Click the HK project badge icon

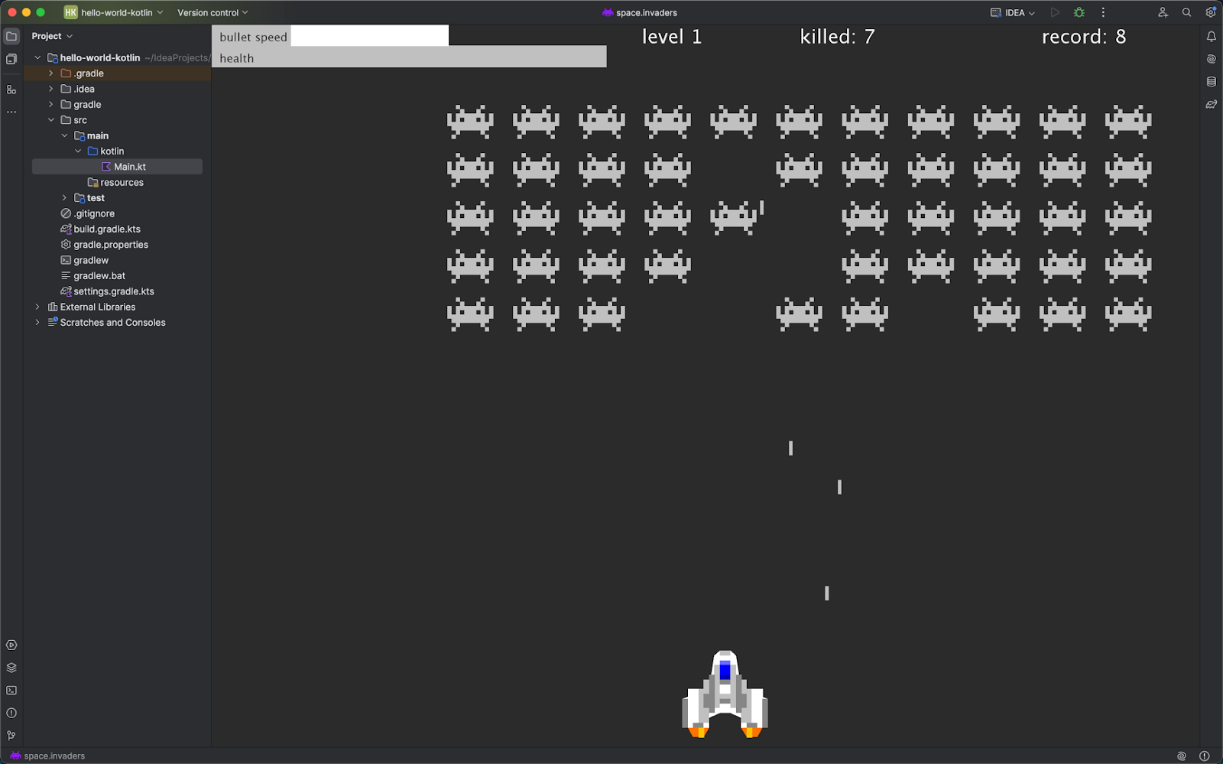tap(70, 12)
